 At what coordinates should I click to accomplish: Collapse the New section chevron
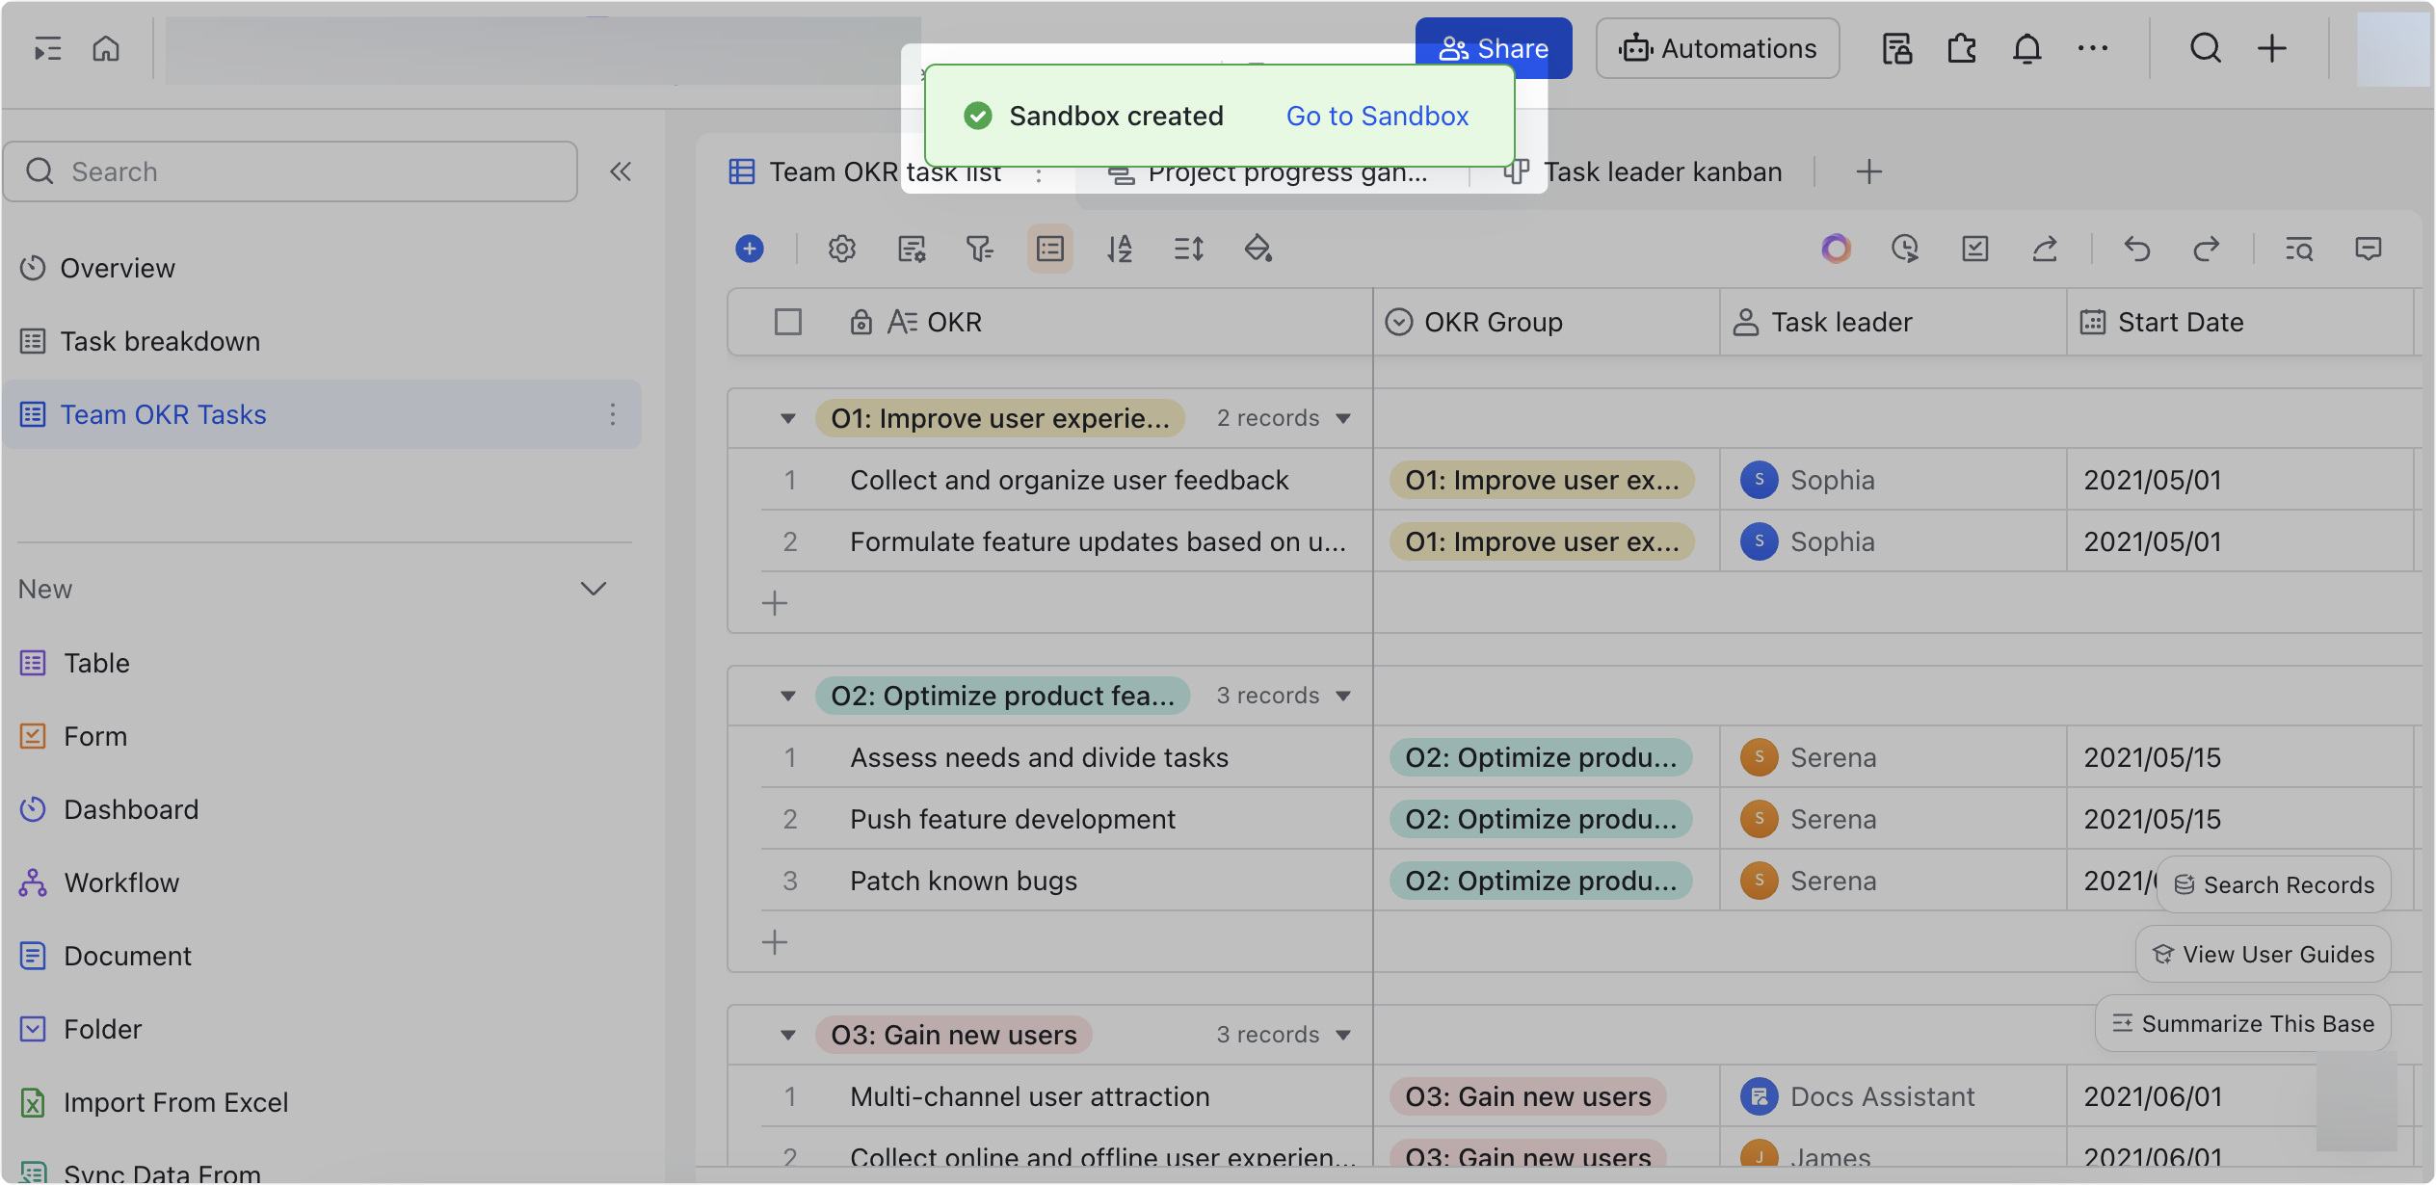594,589
